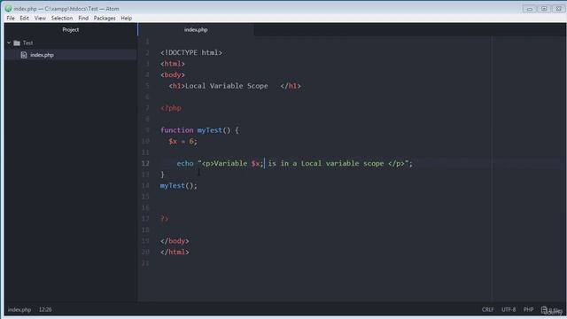
Task: Click the files icon in status bar
Action: [544, 310]
